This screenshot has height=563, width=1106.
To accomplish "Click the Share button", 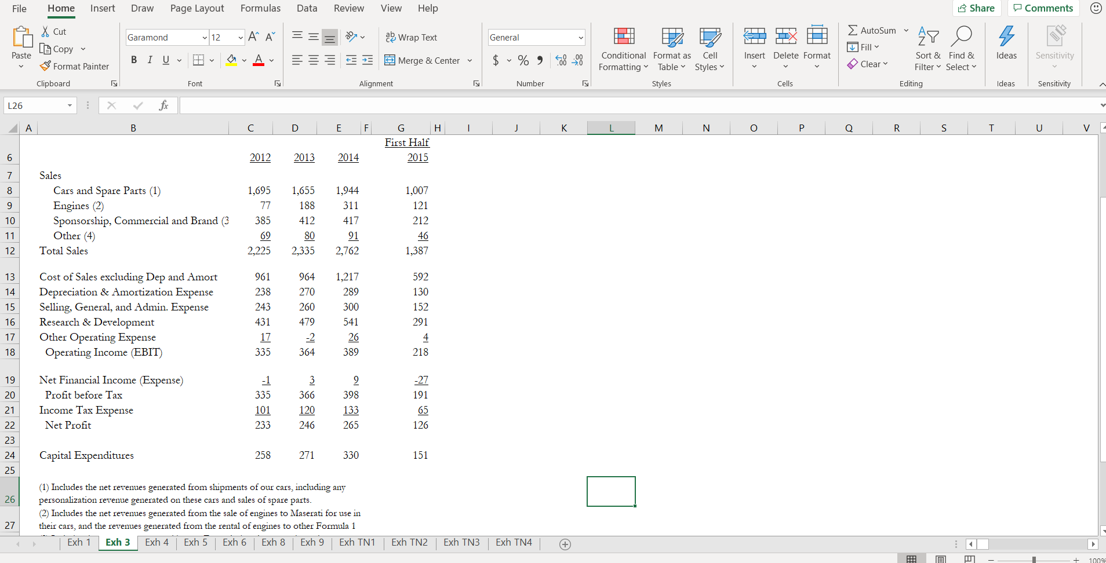I will 977,8.
